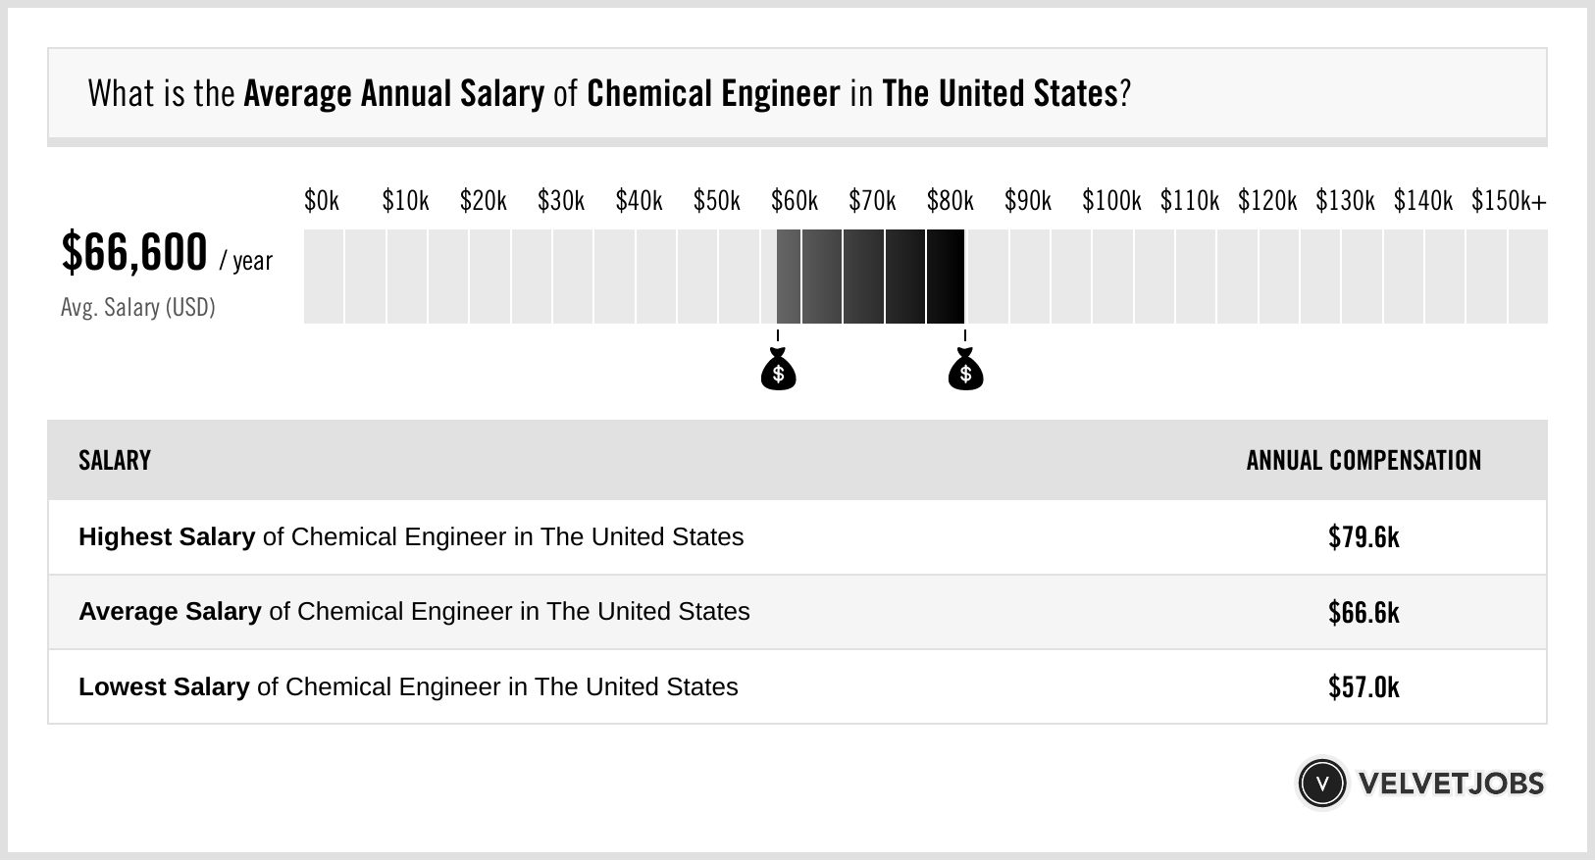Click the ANNUAL COMPENSATION column header
Image resolution: width=1595 pixels, height=861 pixels.
(1363, 461)
